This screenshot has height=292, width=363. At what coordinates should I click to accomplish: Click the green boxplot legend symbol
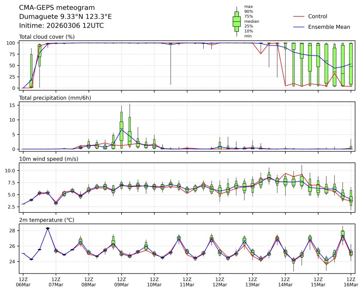[236, 21]
